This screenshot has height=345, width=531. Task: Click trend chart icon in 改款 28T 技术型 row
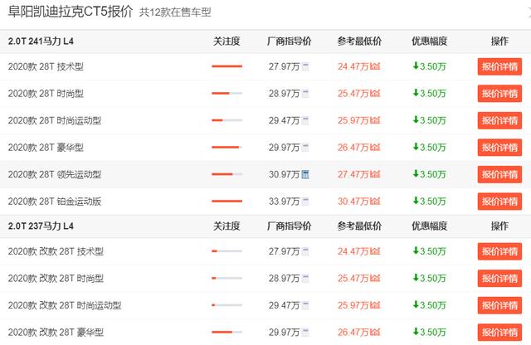point(375,251)
